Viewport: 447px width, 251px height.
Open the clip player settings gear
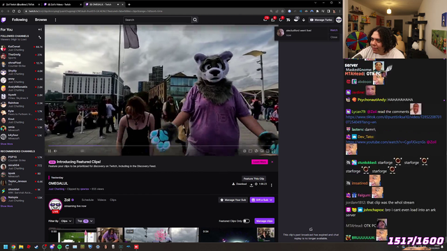(x=244, y=151)
